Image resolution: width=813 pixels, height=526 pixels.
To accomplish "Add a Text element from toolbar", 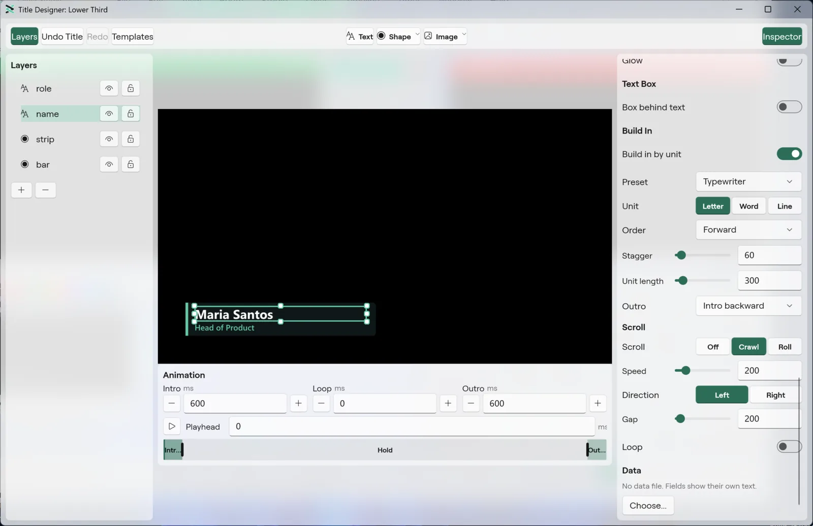I will [360, 37].
